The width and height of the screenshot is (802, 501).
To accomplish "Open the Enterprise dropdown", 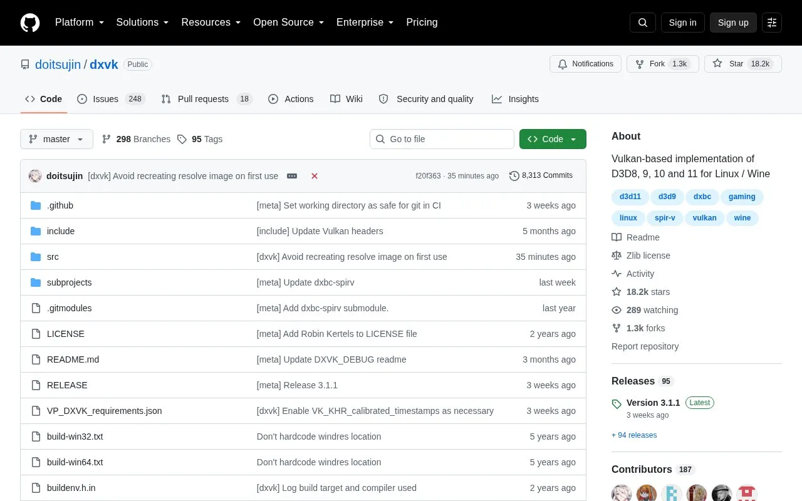I will coord(365,23).
